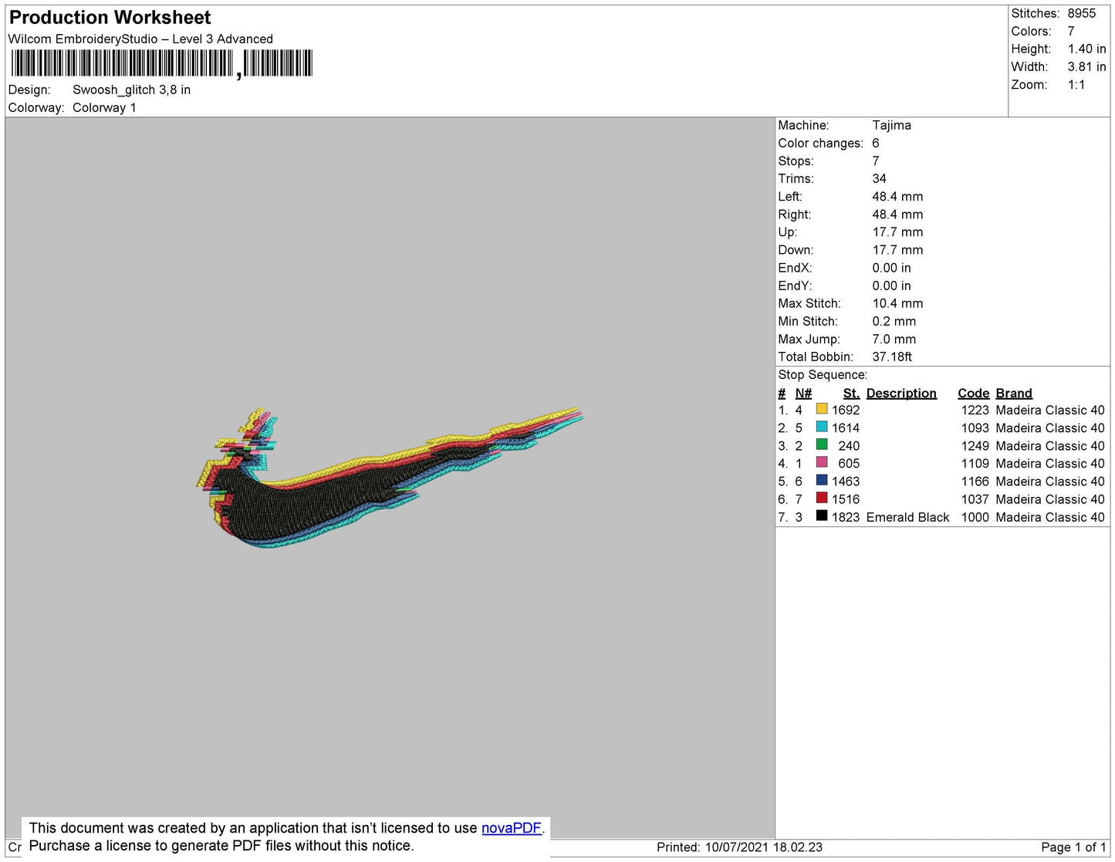
Task: Click the Min Stitch value '0.2 mm'
Action: 894,321
